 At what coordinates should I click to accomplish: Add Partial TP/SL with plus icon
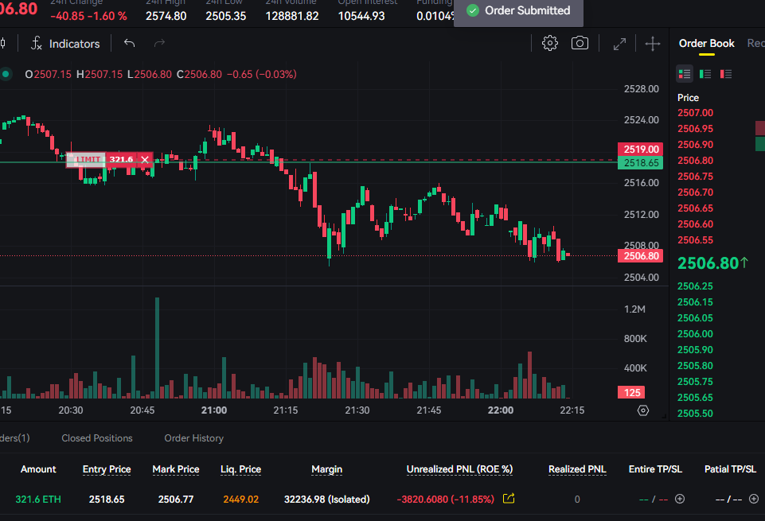tap(753, 499)
